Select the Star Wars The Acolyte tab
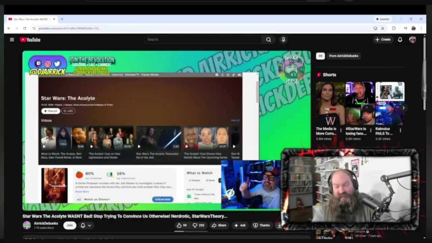432x243 pixels. [31, 19]
